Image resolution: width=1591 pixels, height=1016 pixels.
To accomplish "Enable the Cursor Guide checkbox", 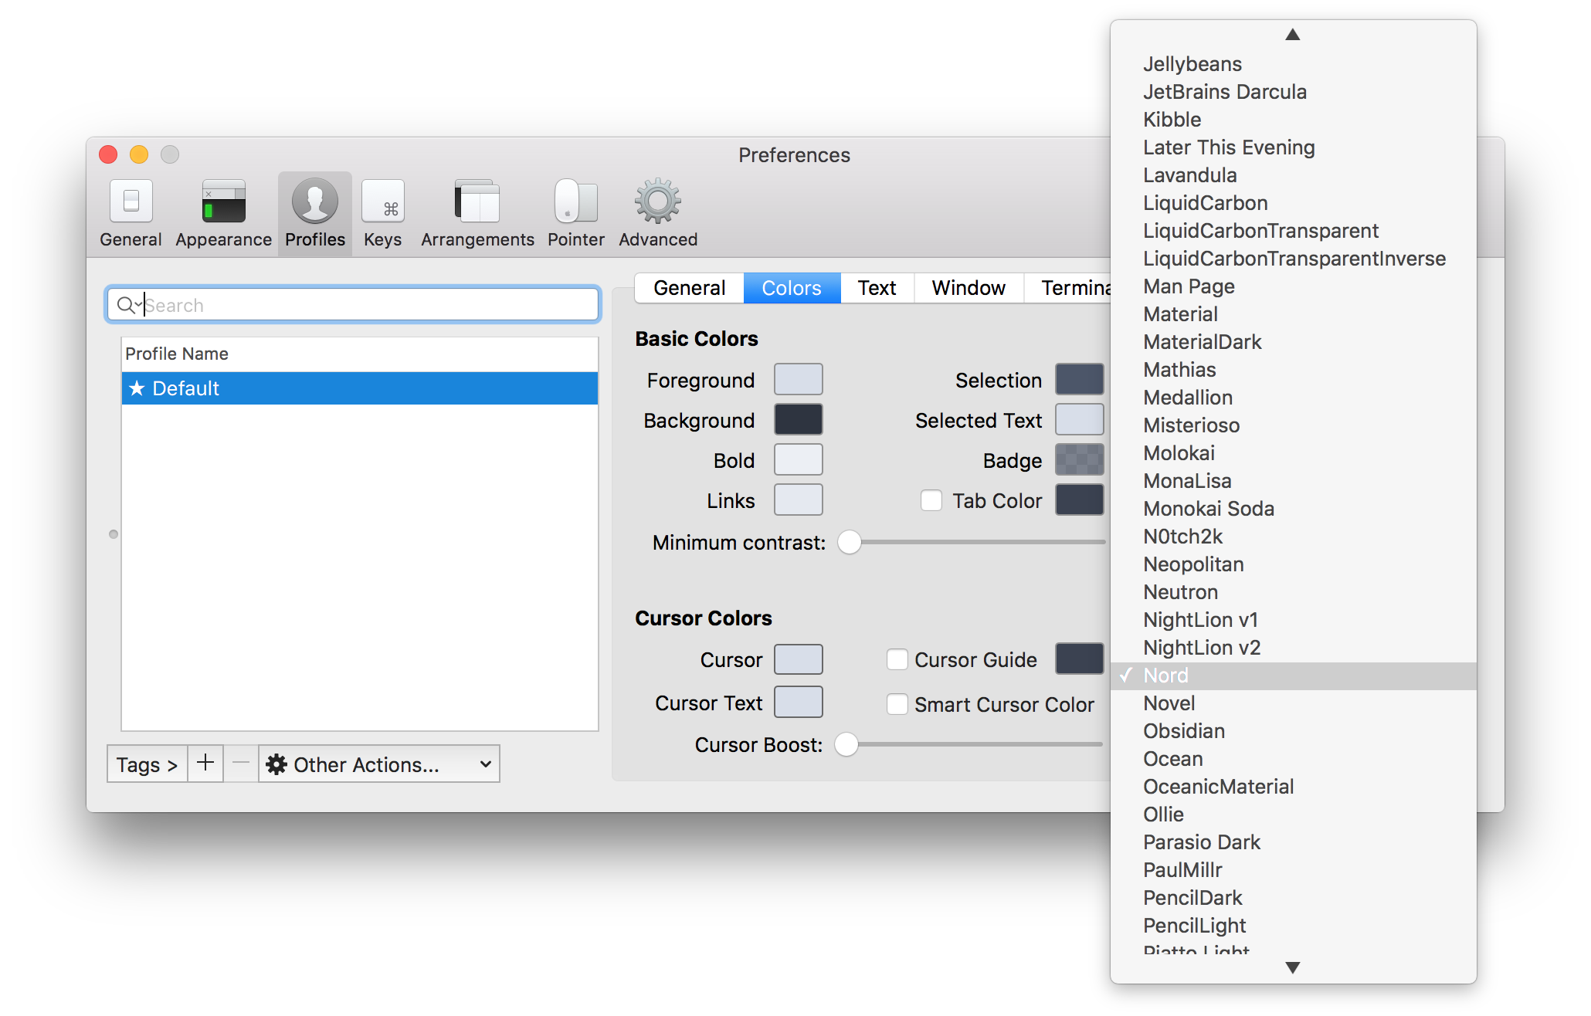I will coord(897,659).
